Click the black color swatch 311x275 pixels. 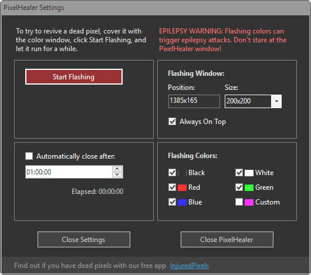point(182,173)
